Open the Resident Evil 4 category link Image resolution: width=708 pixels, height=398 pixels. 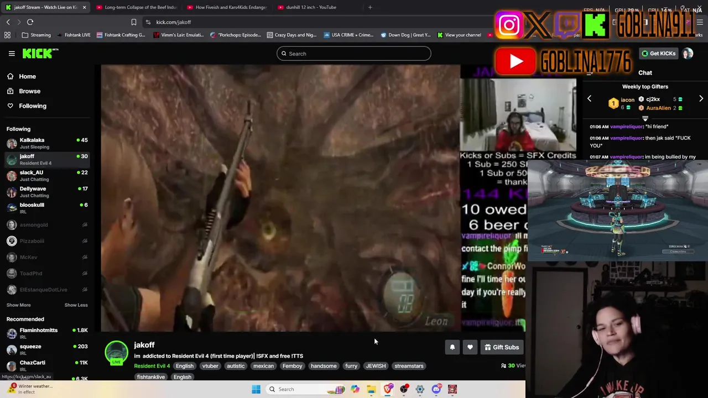(x=152, y=366)
